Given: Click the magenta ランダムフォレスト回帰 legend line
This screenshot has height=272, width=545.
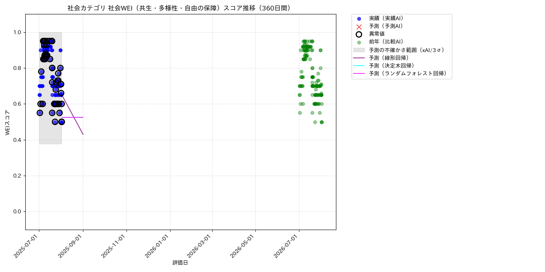Looking at the screenshot, I should [x=359, y=73].
